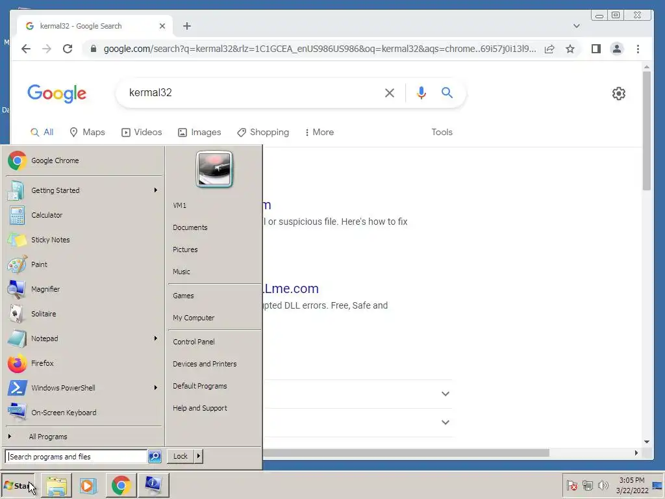Start Solitaire from Start menu

(83, 314)
